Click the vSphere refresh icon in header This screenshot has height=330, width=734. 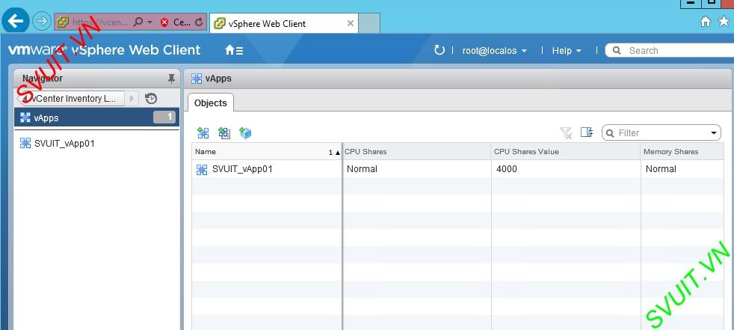coord(439,49)
